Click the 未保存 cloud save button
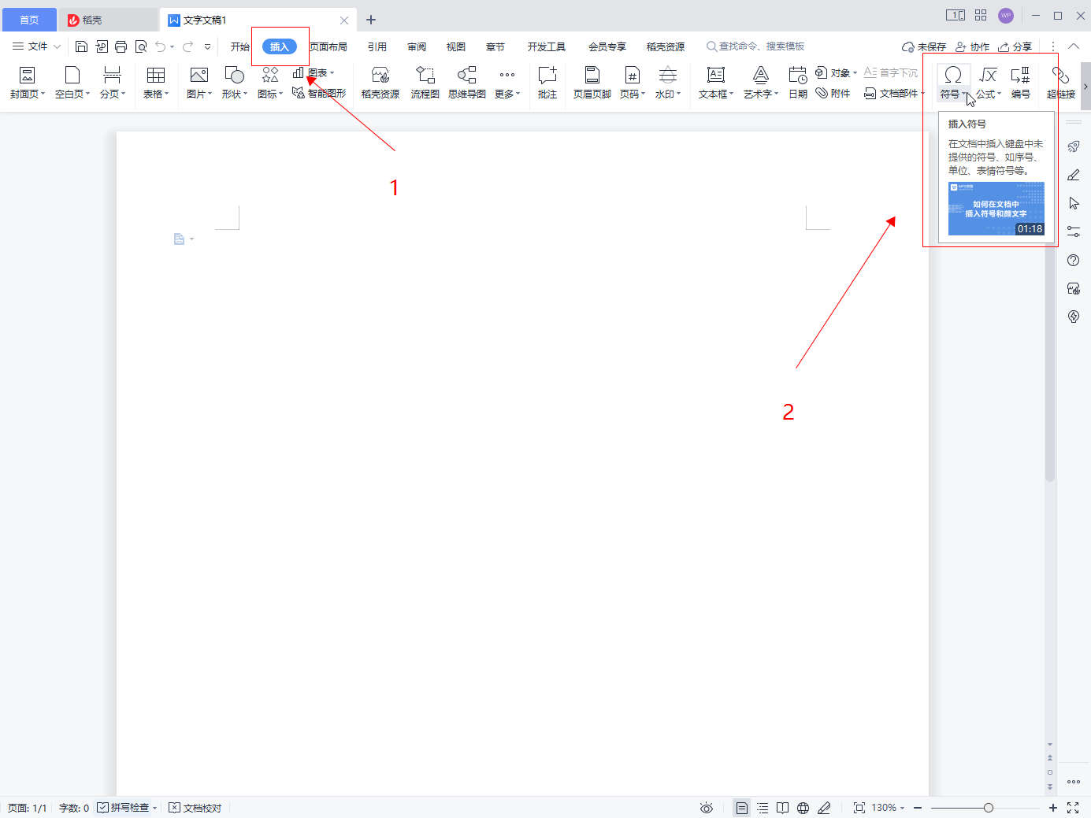 924,46
